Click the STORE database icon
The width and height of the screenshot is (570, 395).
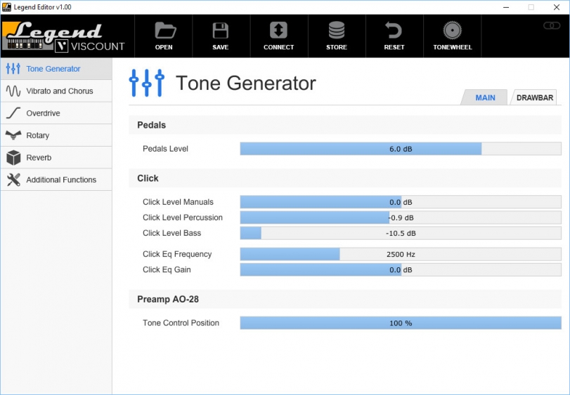(337, 30)
